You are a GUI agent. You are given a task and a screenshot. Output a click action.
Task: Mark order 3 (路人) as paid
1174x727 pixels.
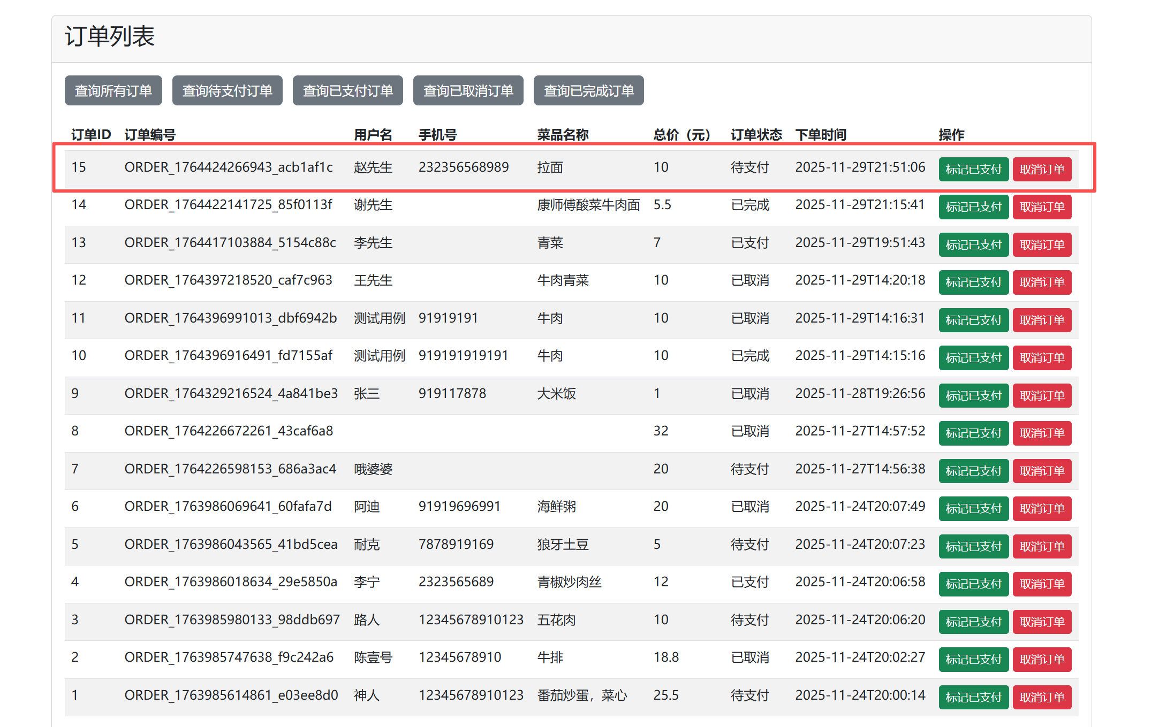click(x=973, y=622)
